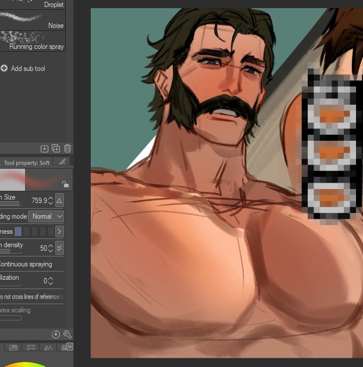
Task: Click the Brush Size slider bar
Action: (10, 204)
